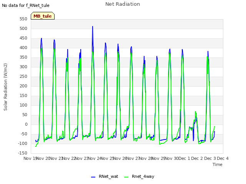Click the 0 y-axis tick label
Viewport: 246px width, 184px height.
(x=26, y=124)
